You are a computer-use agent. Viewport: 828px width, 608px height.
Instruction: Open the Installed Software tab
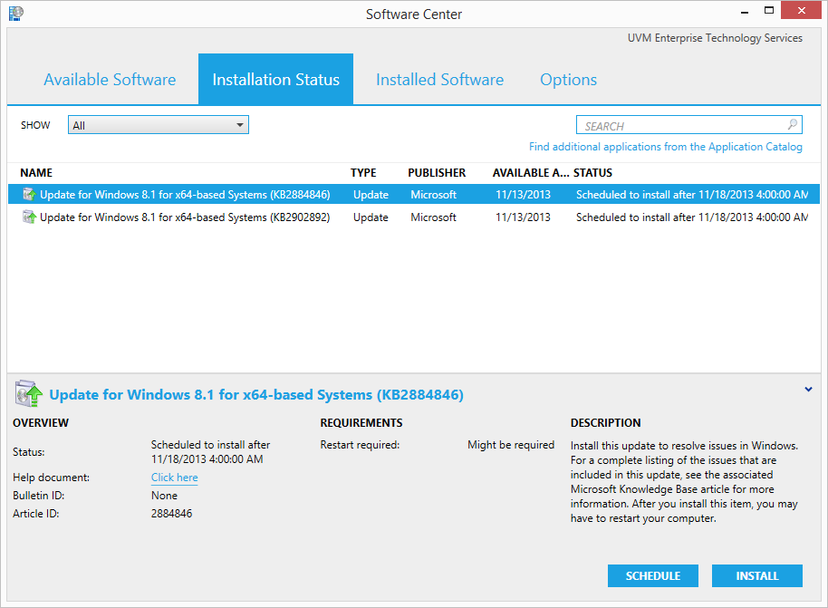coord(439,80)
